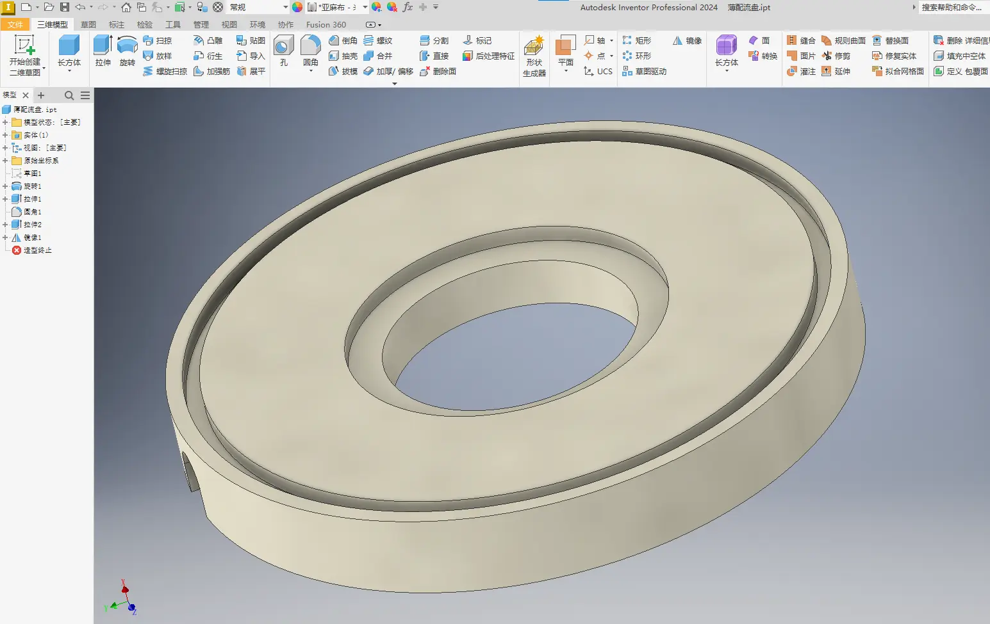Viewport: 990px width, 624px height.
Task: Select Thicken/Offset (加厚/偏移) tool
Action: click(x=388, y=71)
